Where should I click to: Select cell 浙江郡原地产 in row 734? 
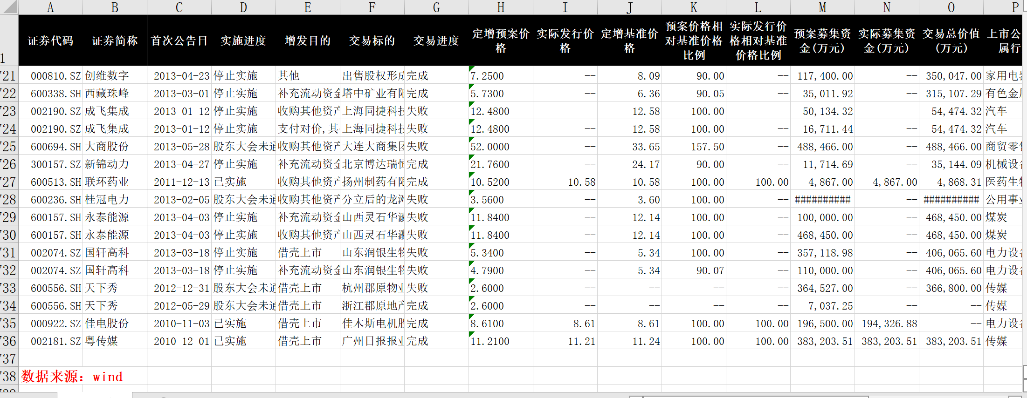coord(372,305)
